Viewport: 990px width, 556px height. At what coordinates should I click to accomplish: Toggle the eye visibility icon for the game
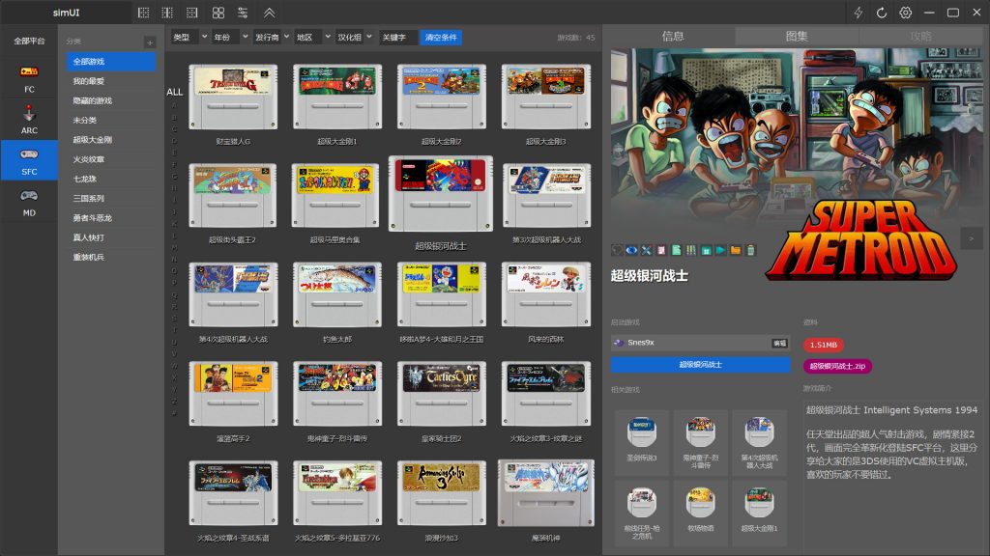point(631,250)
